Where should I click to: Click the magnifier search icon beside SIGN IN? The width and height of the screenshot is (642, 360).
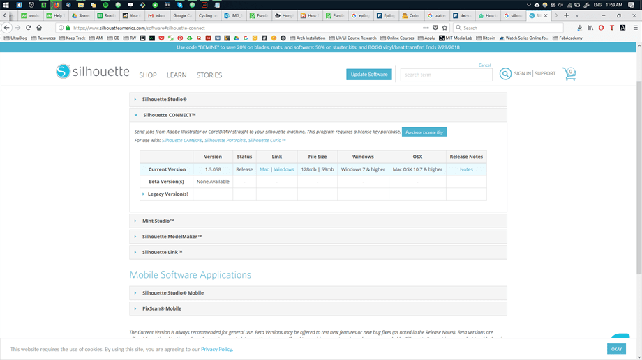coord(505,74)
